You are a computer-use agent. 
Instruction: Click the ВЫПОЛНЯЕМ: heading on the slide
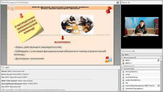62,42
